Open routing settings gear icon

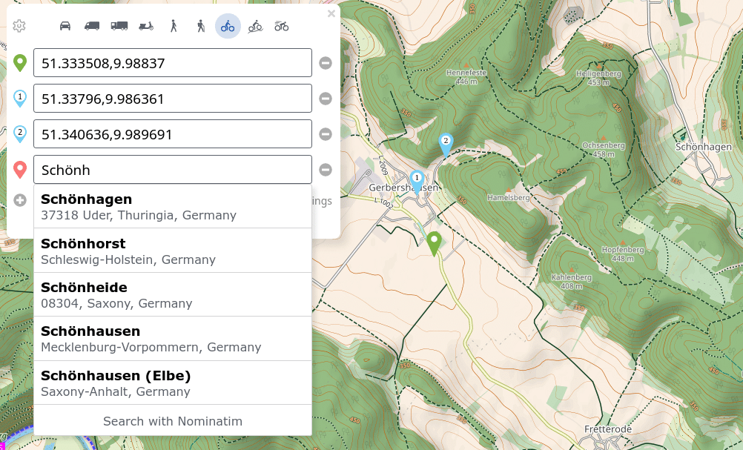coord(19,26)
